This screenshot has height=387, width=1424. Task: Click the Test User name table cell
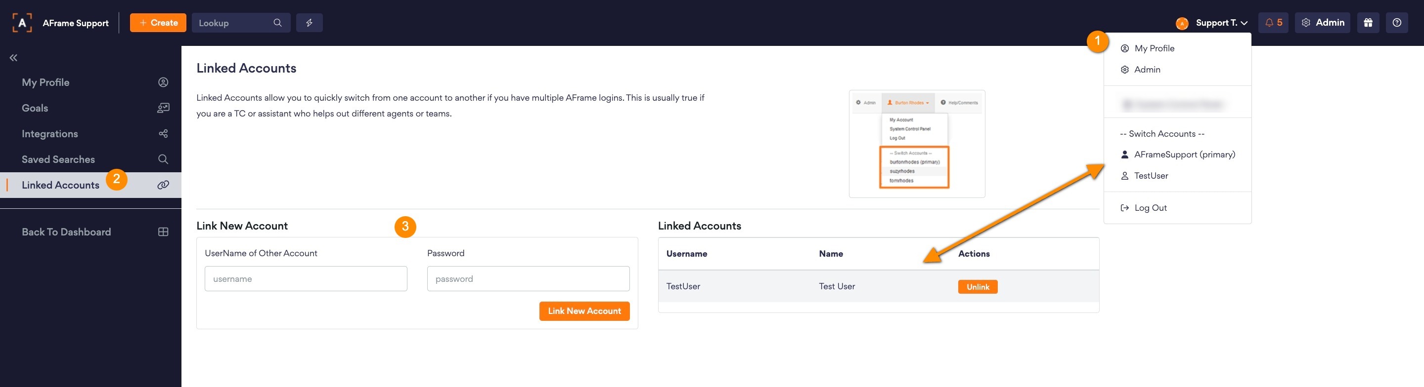837,286
